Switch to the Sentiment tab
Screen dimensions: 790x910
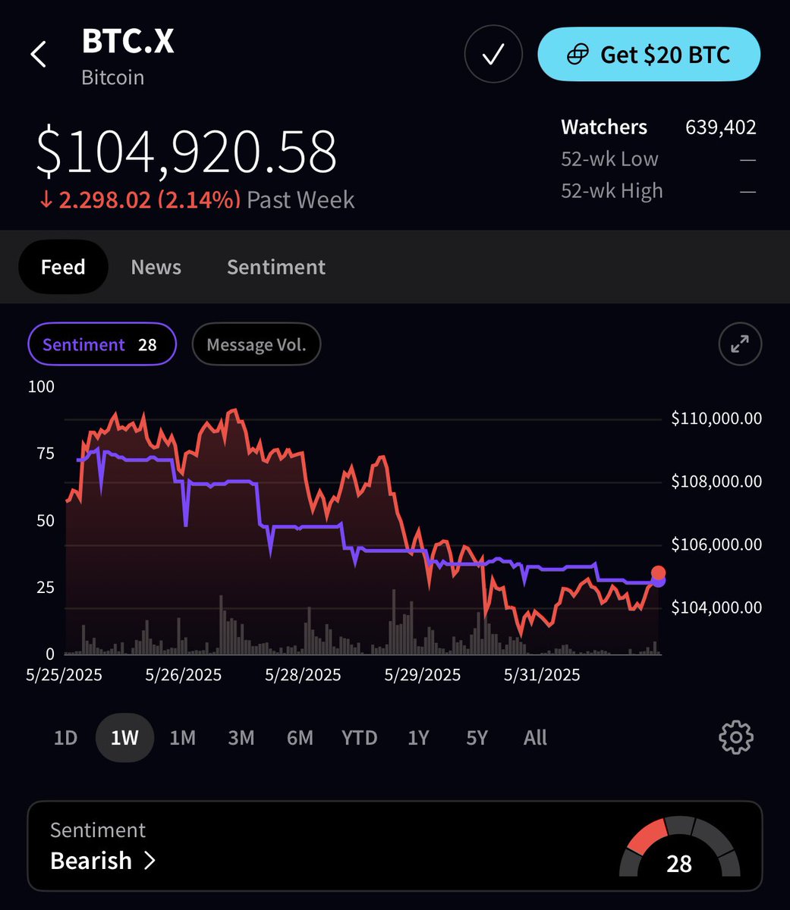(276, 267)
